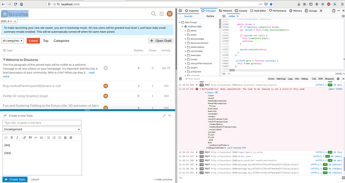Click the cancel link in composer
The height and width of the screenshot is (183, 345).
35,180
